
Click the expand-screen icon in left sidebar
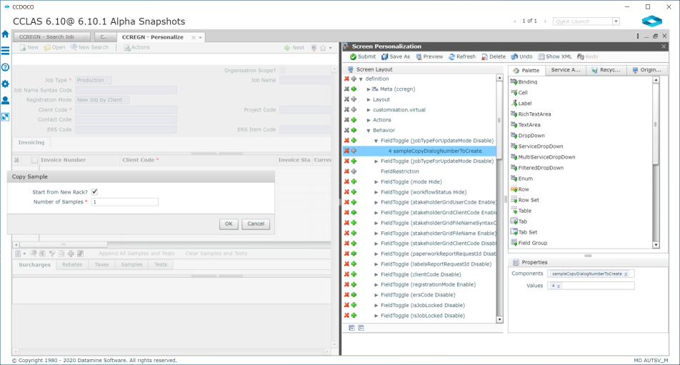click(5, 116)
